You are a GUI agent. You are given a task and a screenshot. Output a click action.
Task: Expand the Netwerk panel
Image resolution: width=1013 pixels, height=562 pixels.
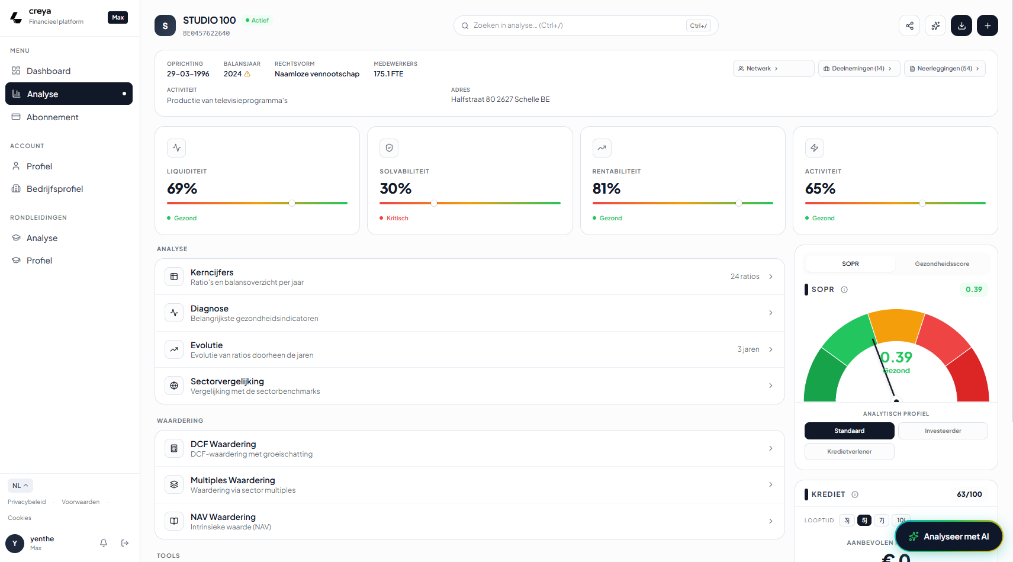click(x=774, y=69)
